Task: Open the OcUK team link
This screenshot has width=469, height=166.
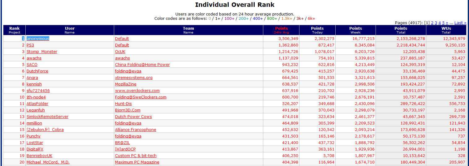Action: 120,52
